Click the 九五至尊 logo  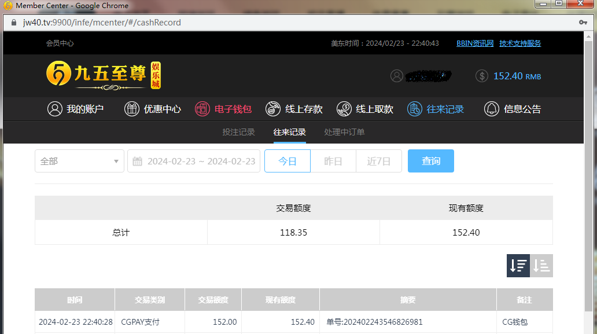tap(104, 75)
